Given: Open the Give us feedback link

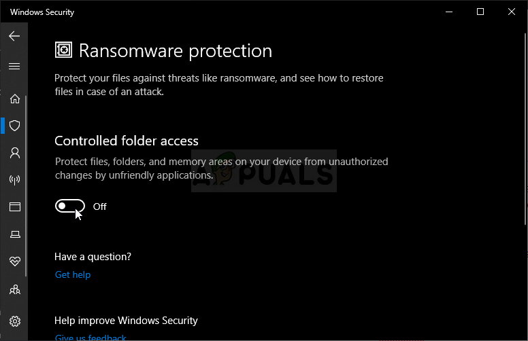Looking at the screenshot, I should (x=90, y=337).
